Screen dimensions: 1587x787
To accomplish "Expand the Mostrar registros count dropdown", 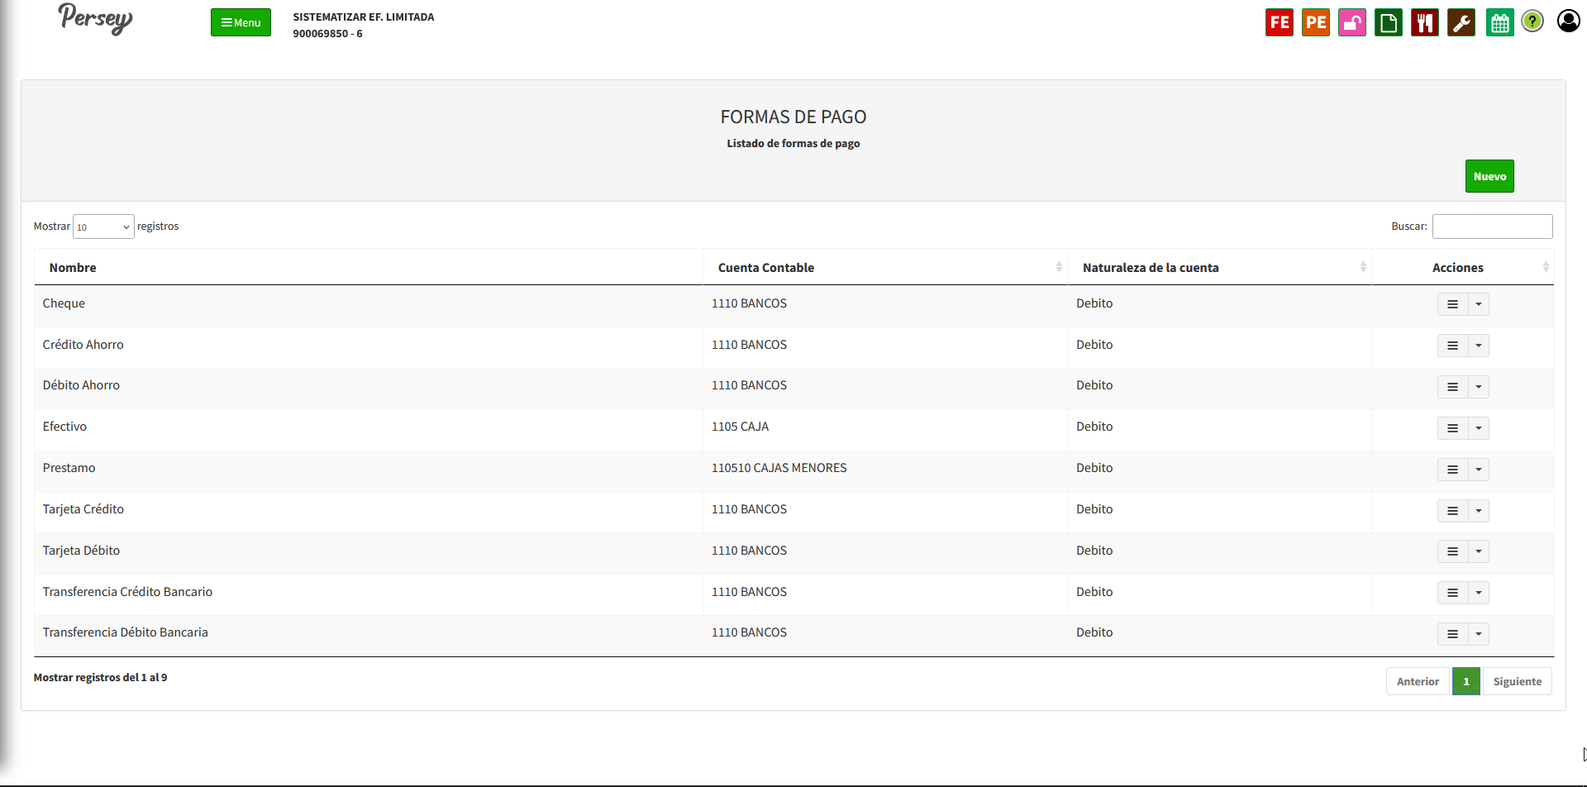I will pyautogui.click(x=103, y=227).
